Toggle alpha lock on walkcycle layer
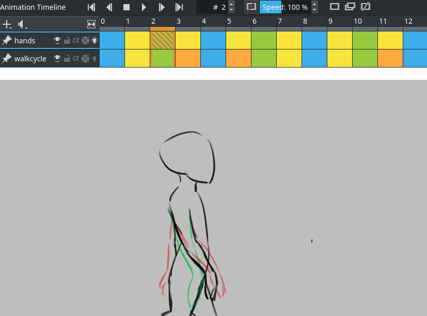The width and height of the screenshot is (427, 316). [x=86, y=58]
